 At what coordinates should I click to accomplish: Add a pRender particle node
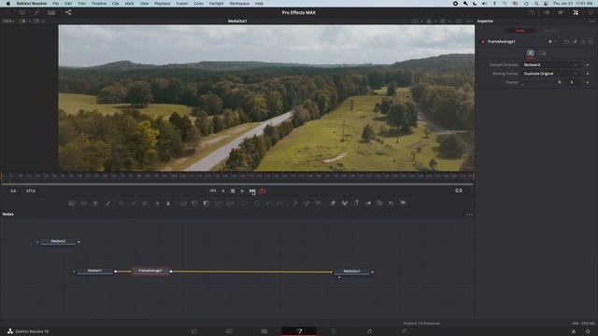tap(318, 203)
